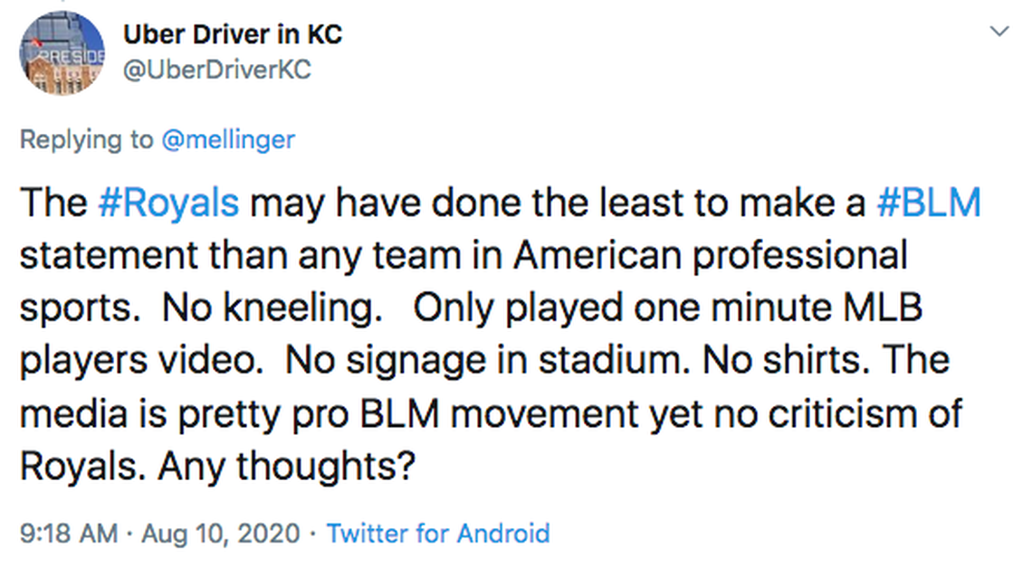Click the "Replying to" label
Viewport: 1032px width, 567px height.
[x=87, y=139]
